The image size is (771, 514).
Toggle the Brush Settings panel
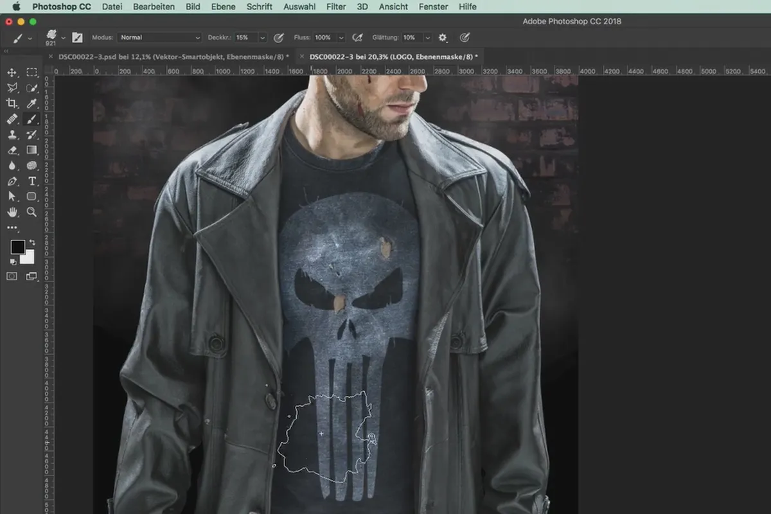coord(77,38)
